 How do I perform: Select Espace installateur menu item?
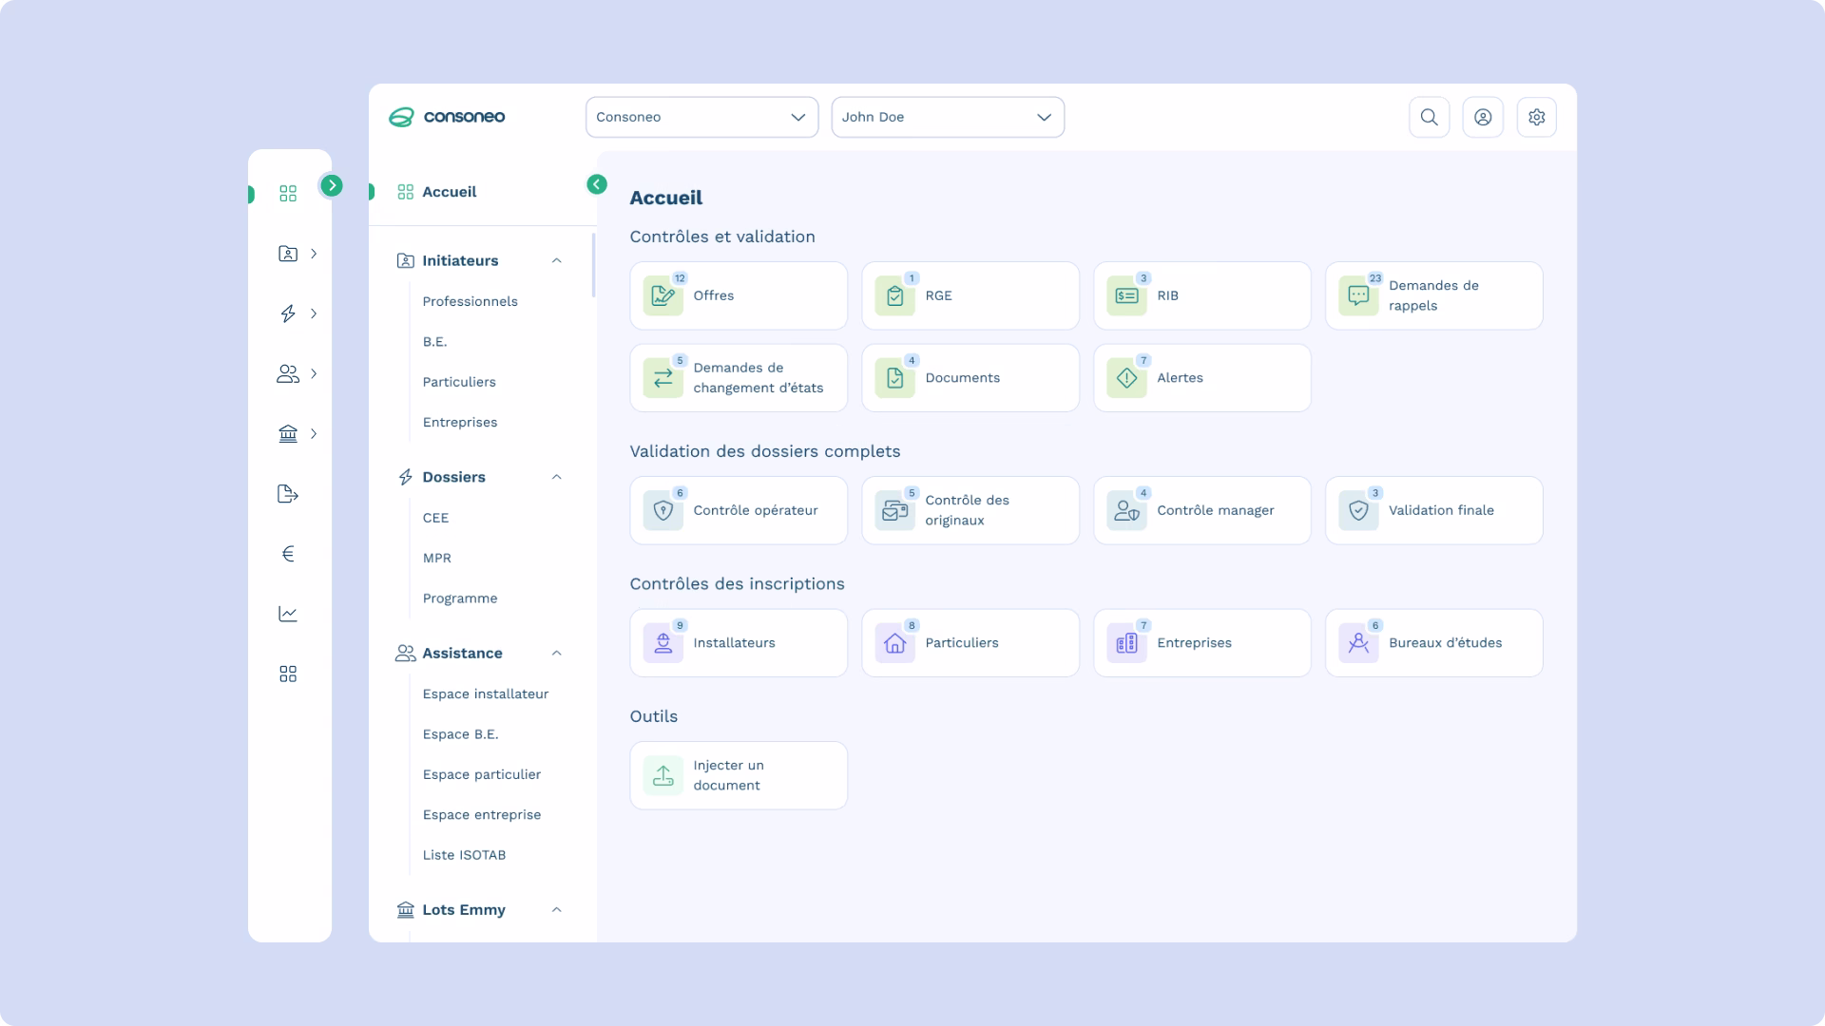[486, 693]
